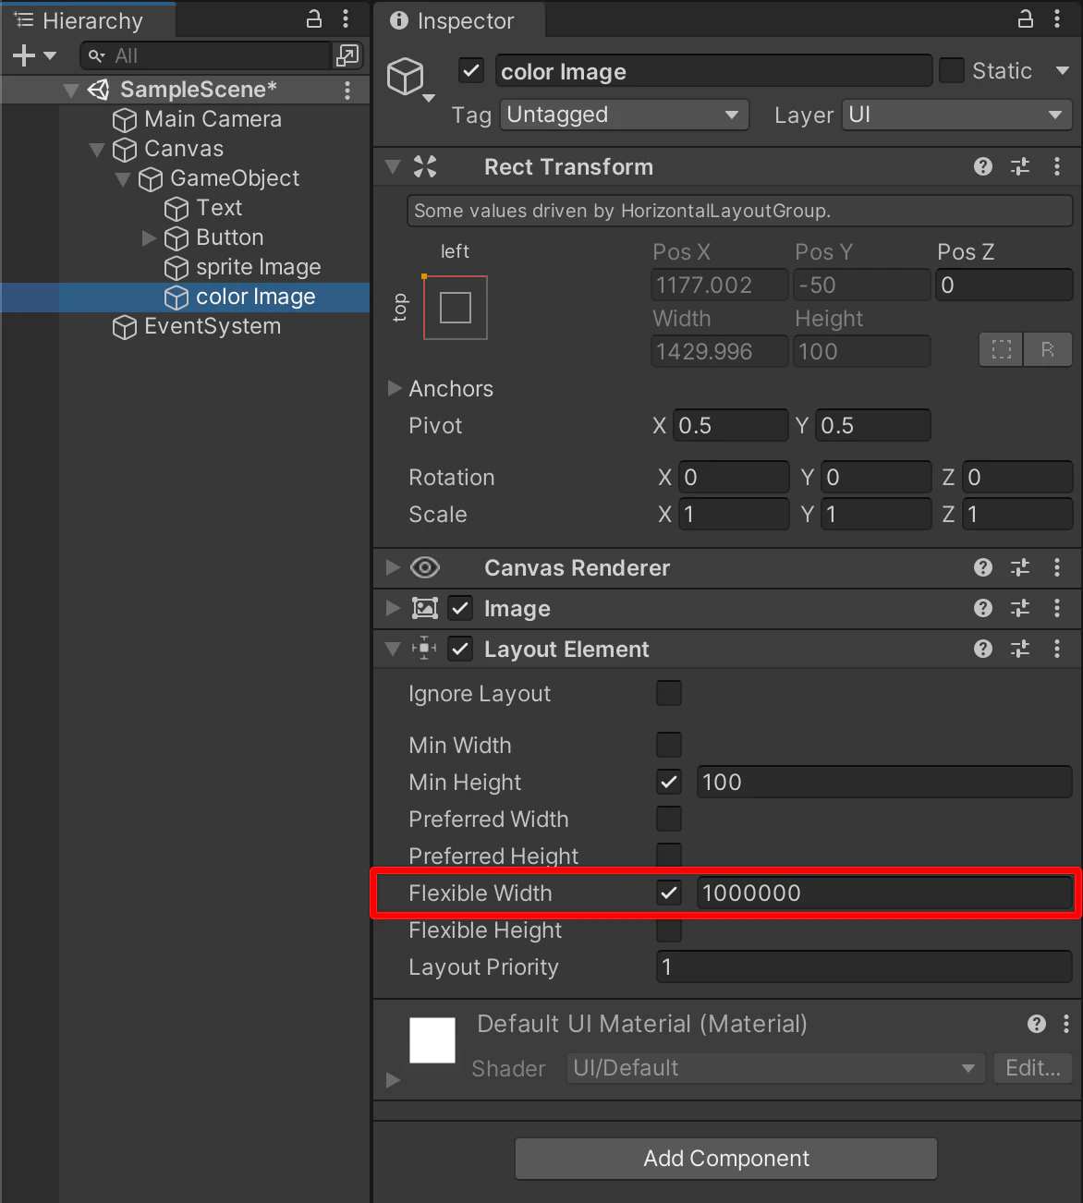Image resolution: width=1083 pixels, height=1203 pixels.
Task: Enable the Ignore Layout checkbox
Action: 669,693
